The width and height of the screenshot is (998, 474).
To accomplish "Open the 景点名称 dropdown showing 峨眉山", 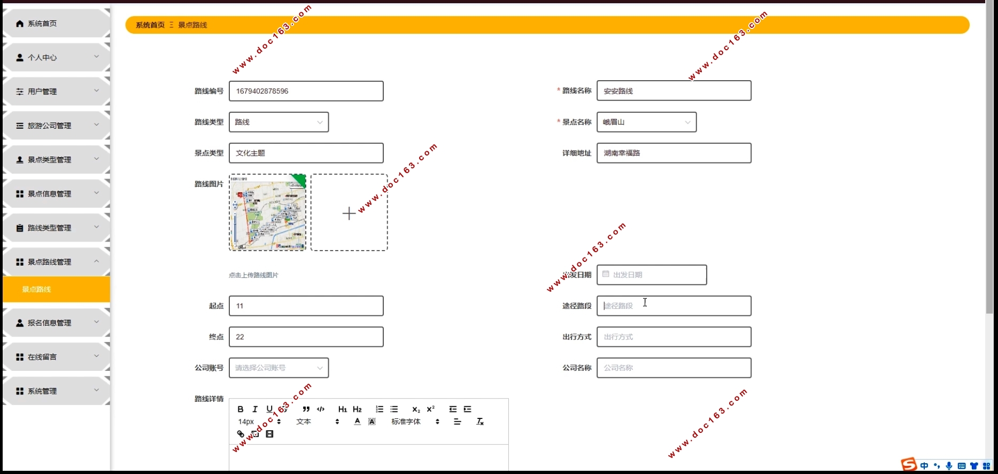I will point(646,122).
